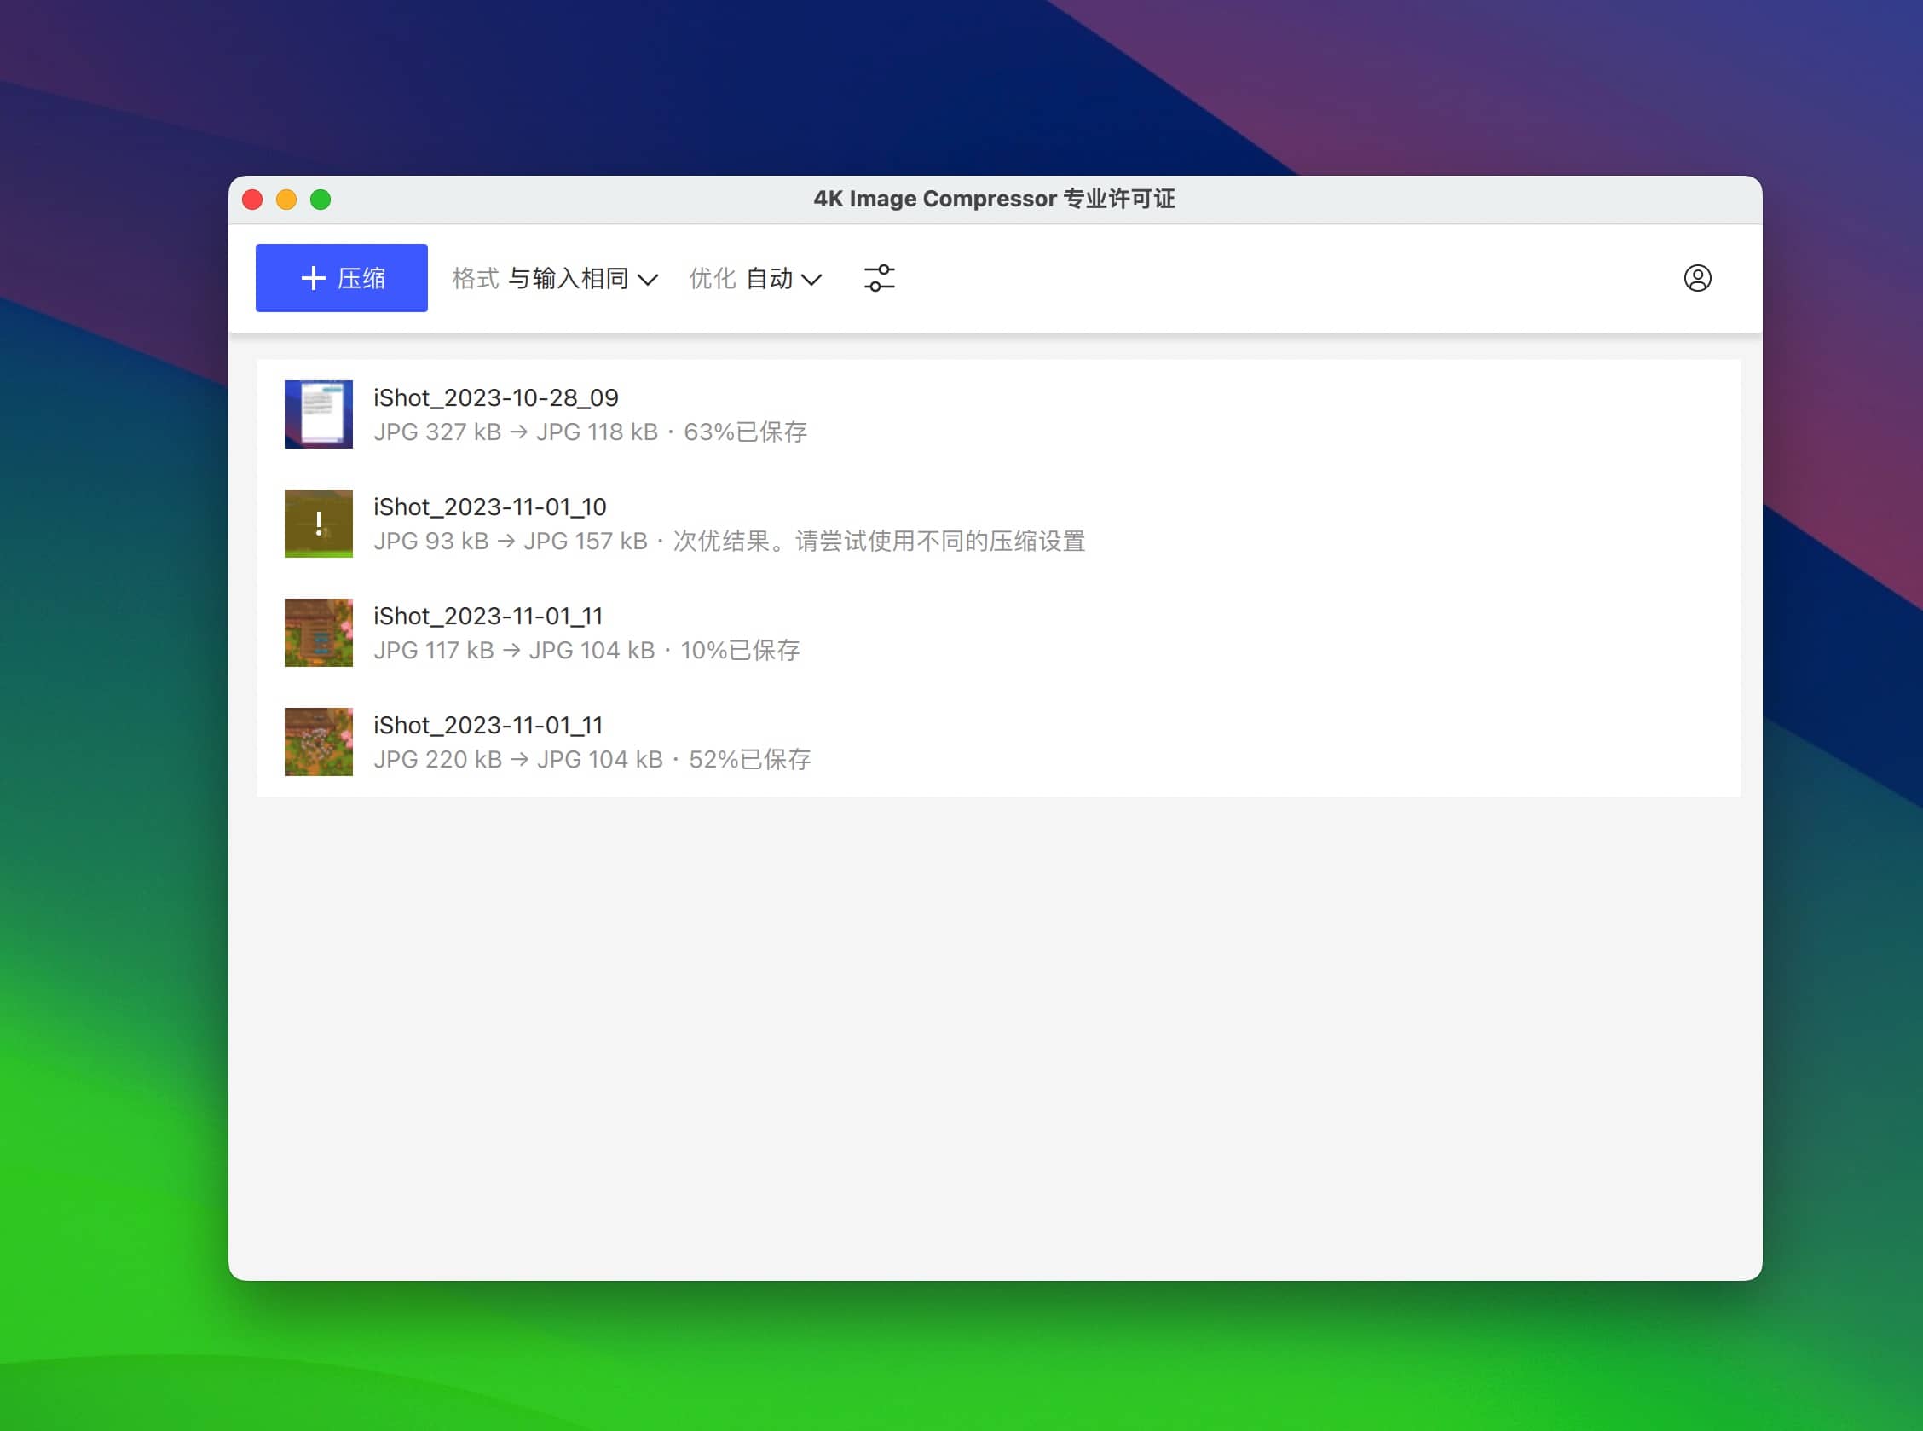Click warning thumbnail of iShot_2023-11-01_10
The height and width of the screenshot is (1431, 1923).
pos(319,524)
